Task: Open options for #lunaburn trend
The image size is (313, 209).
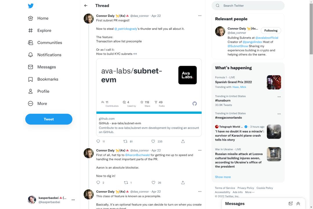Action: click(279, 97)
